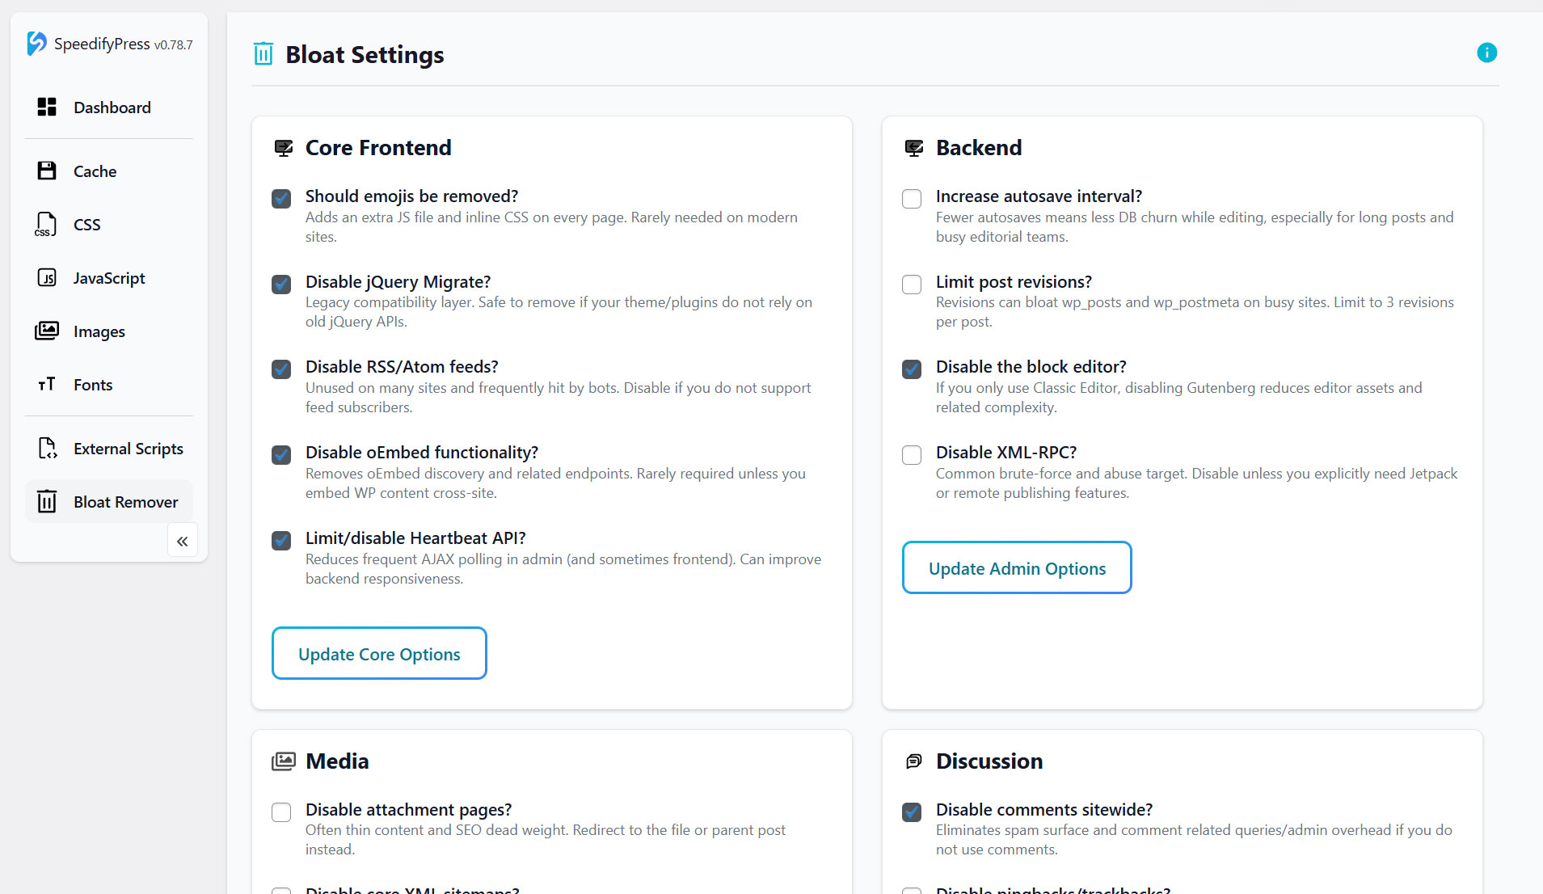1543x894 pixels.
Task: Toggle Disable the block editor checkbox
Action: pyautogui.click(x=912, y=369)
